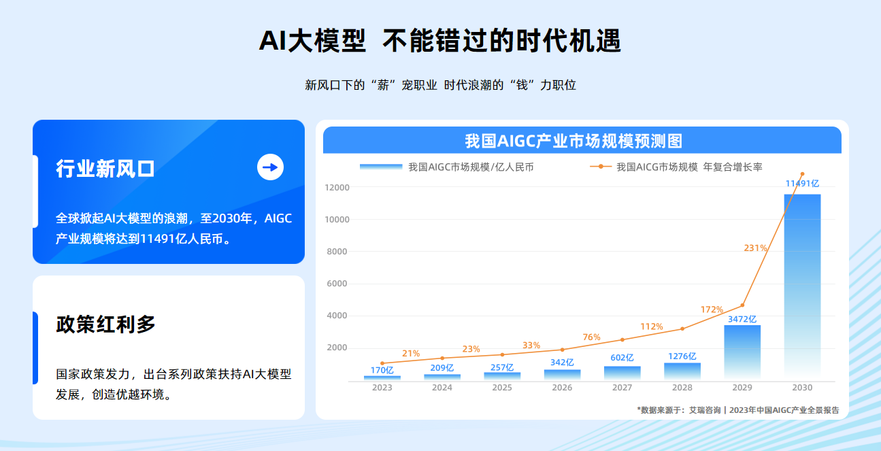Click the chart title 我国AIGC产业市场规模预测图
Image resolution: width=881 pixels, height=451 pixels.
click(x=574, y=141)
